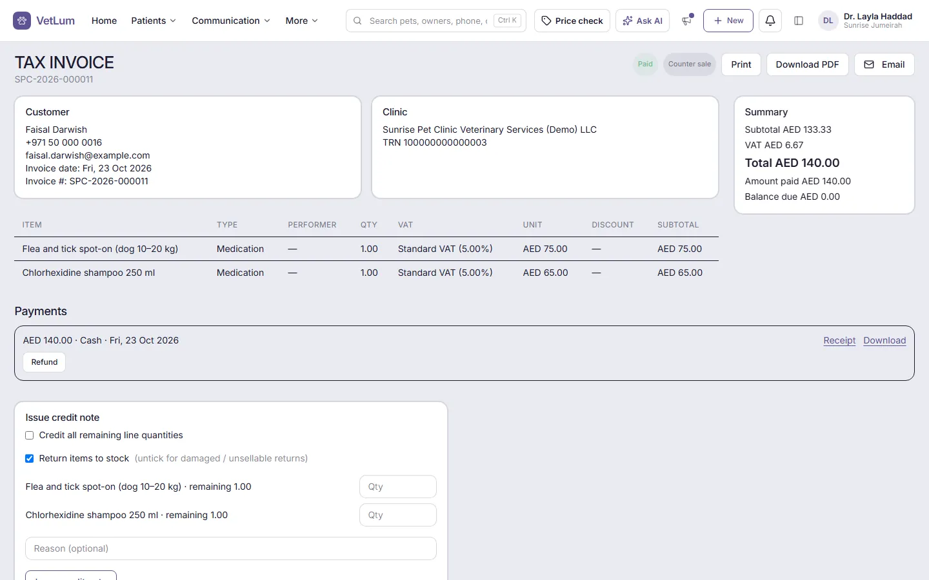Open the announcements megaphone icon

pos(687,21)
